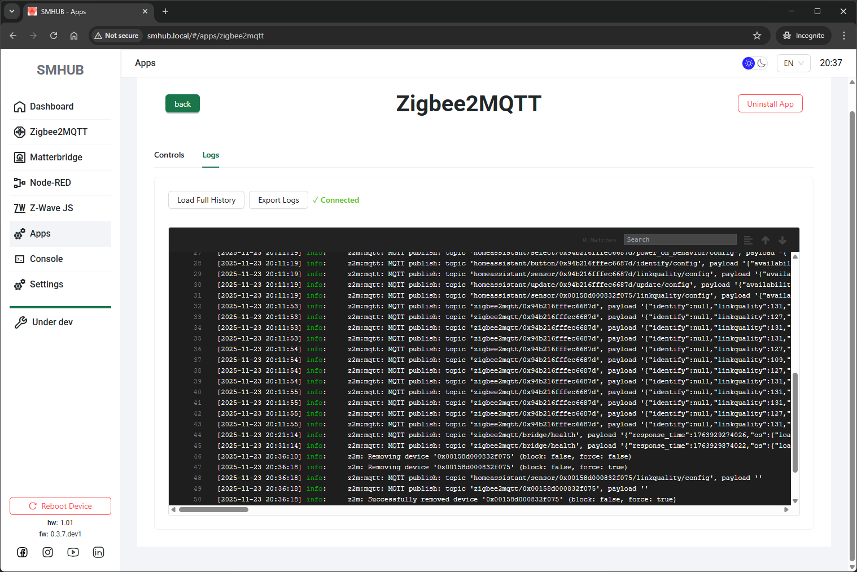Click the log Search input field

coord(680,239)
